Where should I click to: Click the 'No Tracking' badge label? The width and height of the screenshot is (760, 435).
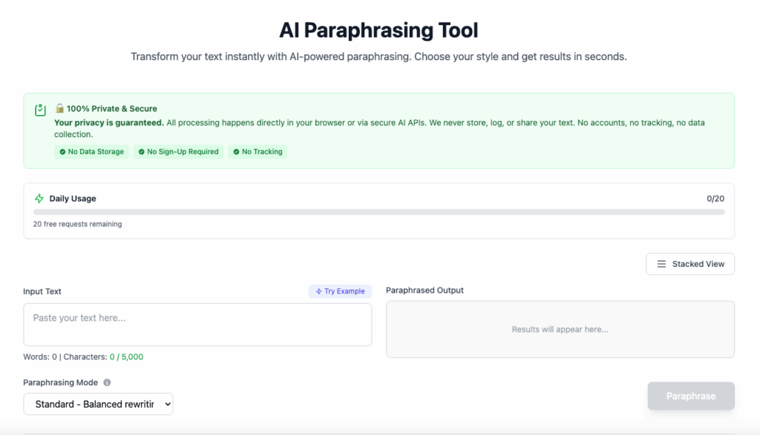click(x=262, y=152)
